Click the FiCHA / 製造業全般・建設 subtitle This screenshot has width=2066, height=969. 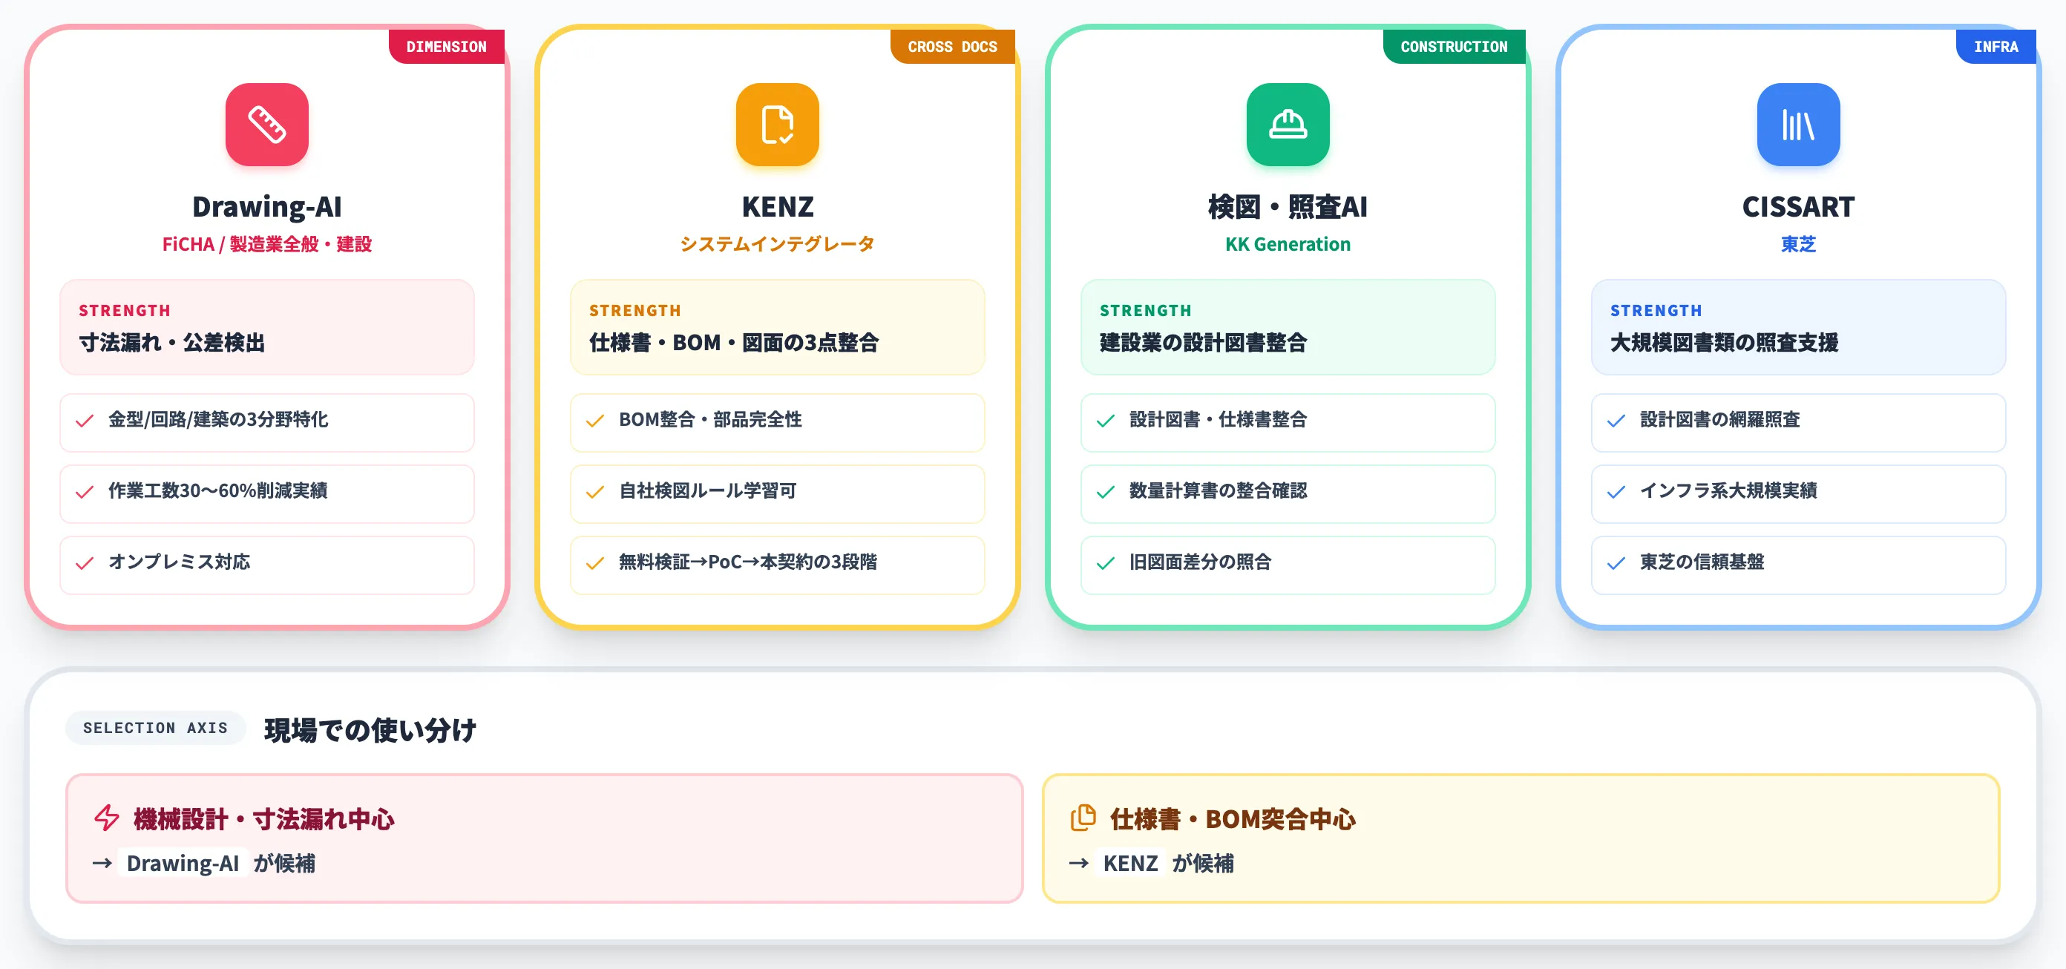click(x=266, y=244)
